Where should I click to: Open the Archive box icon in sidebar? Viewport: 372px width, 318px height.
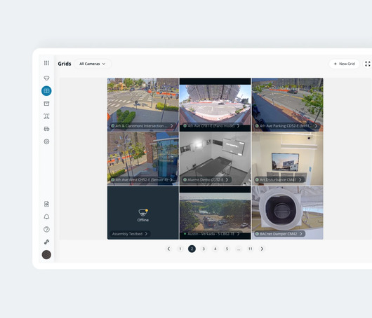coord(46,104)
